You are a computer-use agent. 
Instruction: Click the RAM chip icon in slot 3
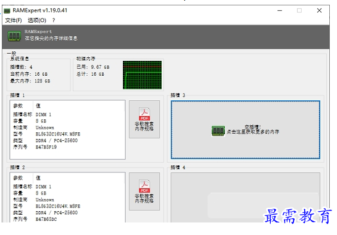tap(218, 131)
